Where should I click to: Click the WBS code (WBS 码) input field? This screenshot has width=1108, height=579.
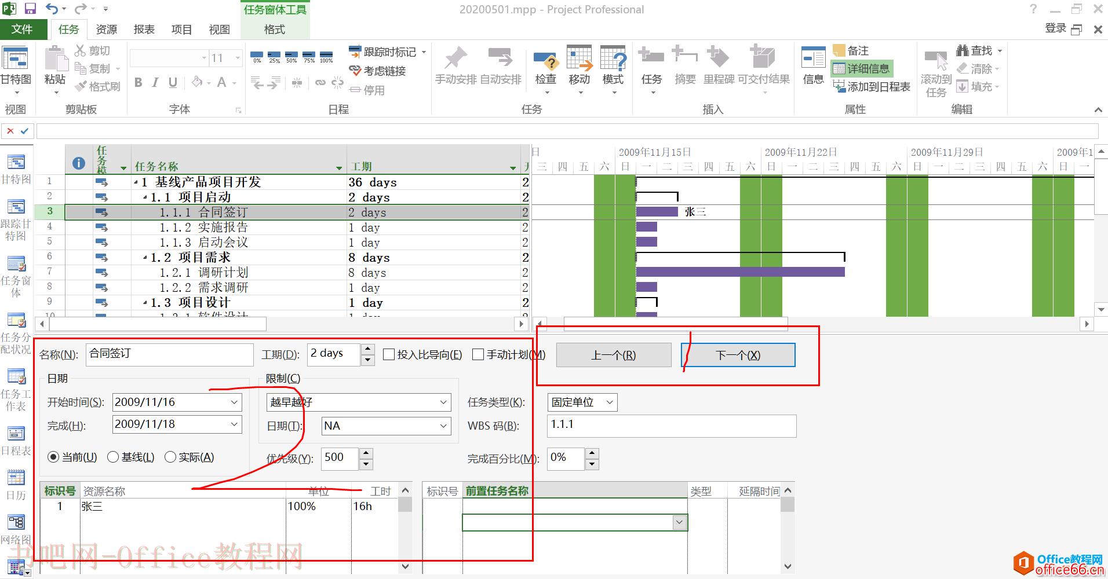tap(672, 426)
